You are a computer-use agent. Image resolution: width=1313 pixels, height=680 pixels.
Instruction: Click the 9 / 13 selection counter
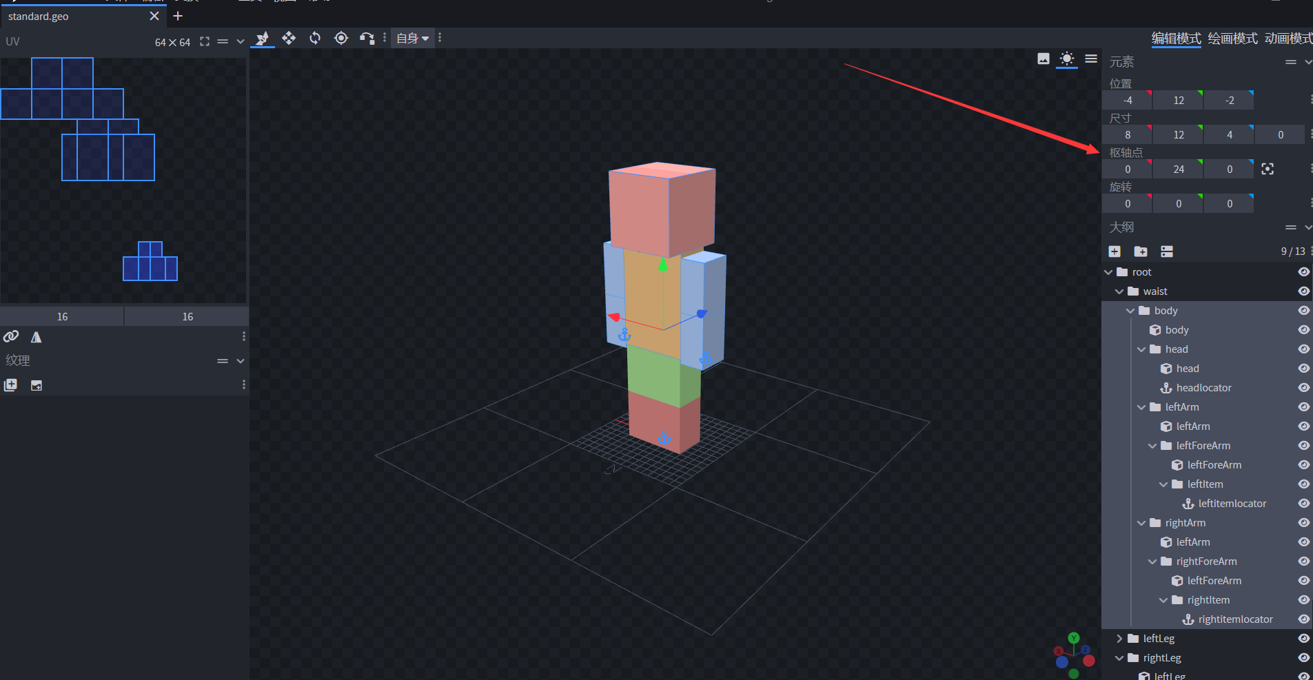pyautogui.click(x=1292, y=251)
